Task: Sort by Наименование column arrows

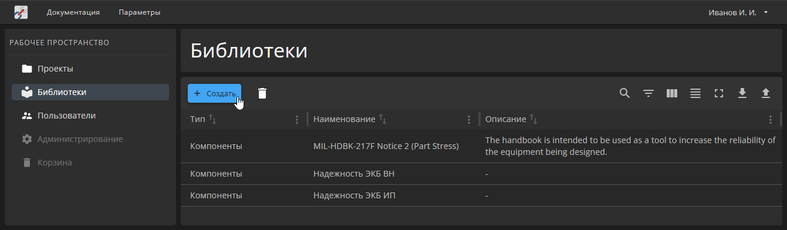Action: pos(383,120)
